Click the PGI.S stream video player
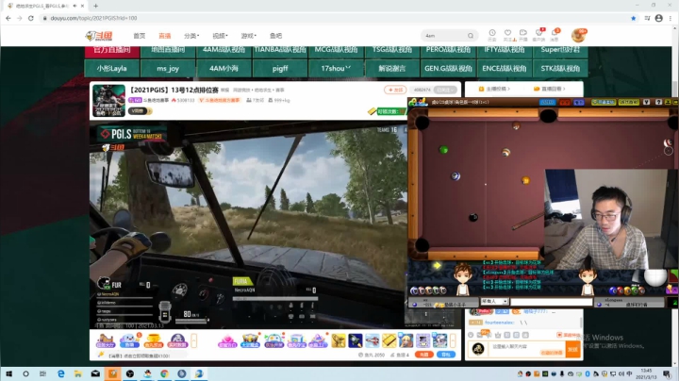Image resolution: width=679 pixels, height=381 pixels. pos(248,225)
